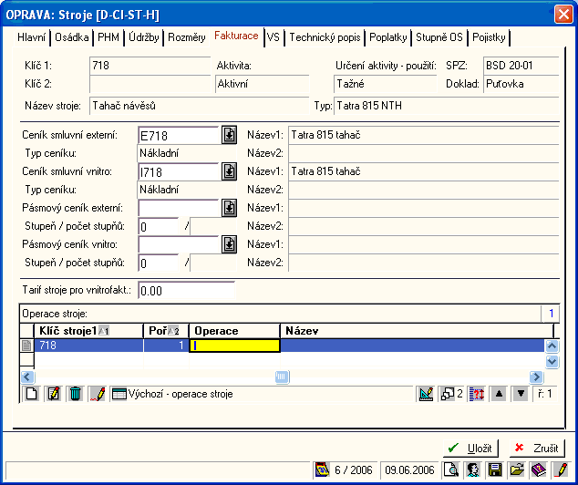
Task: Click the Ceník smluvní vnitro field I718
Action: point(179,171)
